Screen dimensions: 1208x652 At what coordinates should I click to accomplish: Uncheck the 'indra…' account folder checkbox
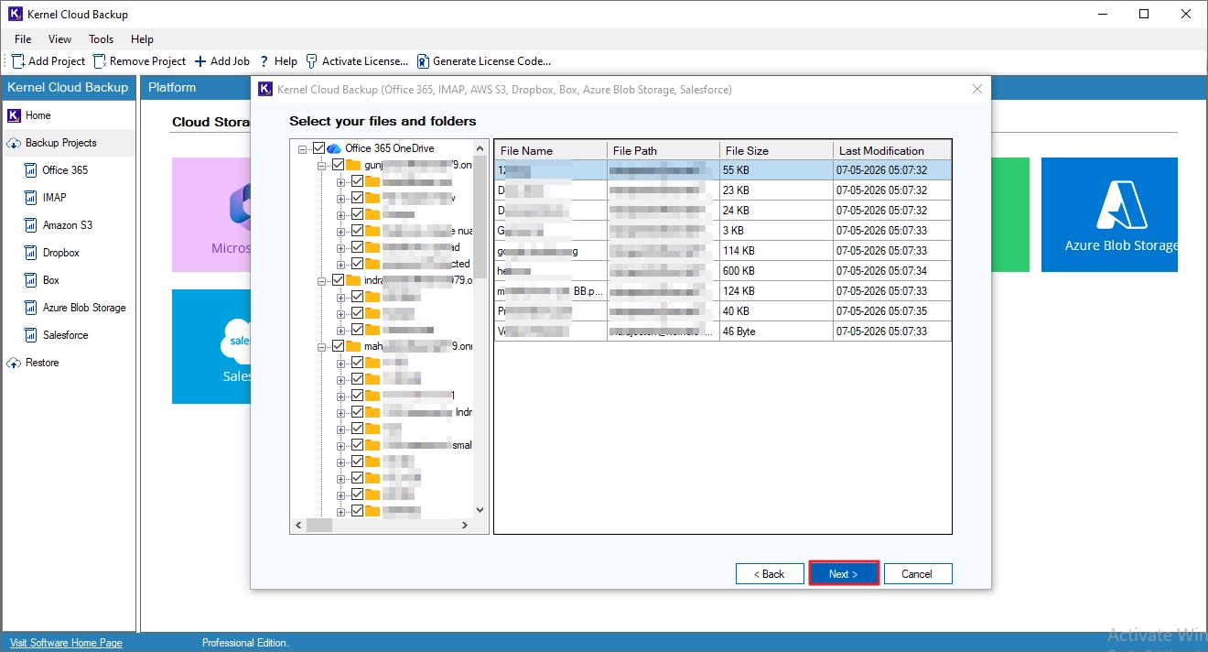coord(339,280)
